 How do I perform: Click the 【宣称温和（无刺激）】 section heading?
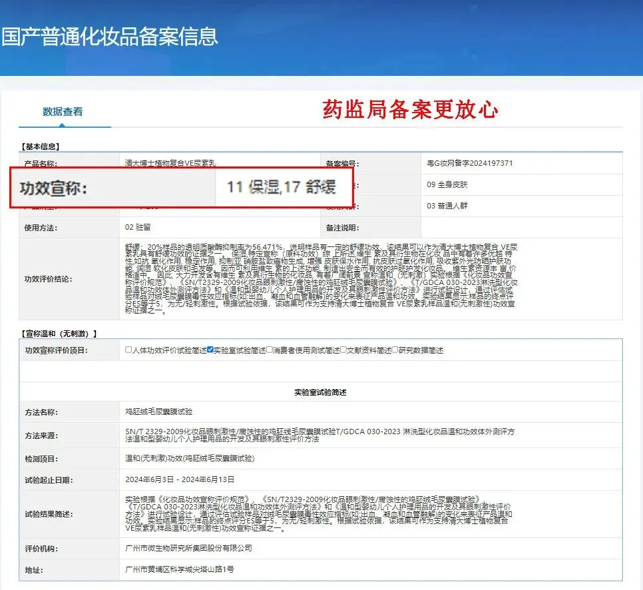click(x=58, y=334)
